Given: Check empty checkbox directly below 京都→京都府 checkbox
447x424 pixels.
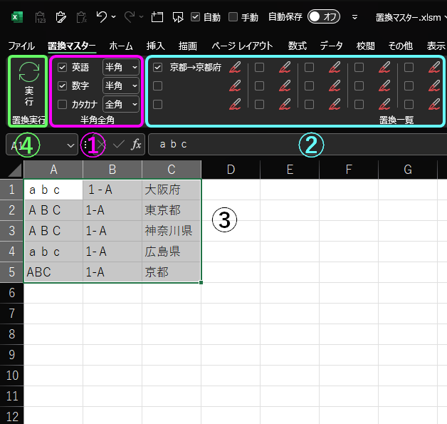Looking at the screenshot, I should pos(157,86).
